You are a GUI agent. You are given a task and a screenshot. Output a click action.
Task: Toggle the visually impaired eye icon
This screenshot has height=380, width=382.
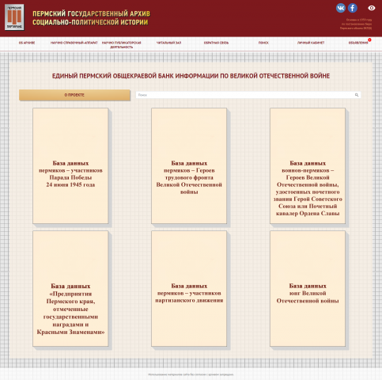pos(371,8)
